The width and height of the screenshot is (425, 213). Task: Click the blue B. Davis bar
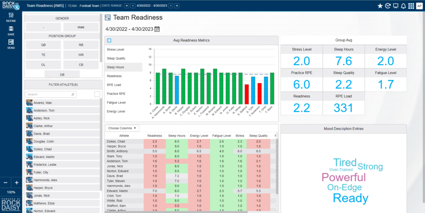[x=177, y=90]
